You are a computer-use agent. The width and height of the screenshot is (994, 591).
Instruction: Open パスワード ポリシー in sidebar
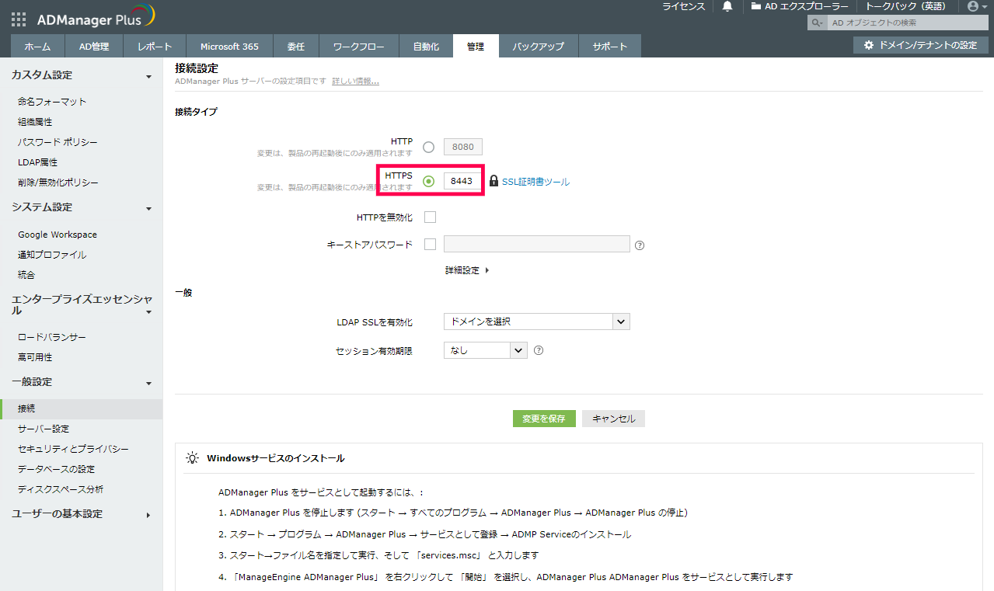pos(58,142)
